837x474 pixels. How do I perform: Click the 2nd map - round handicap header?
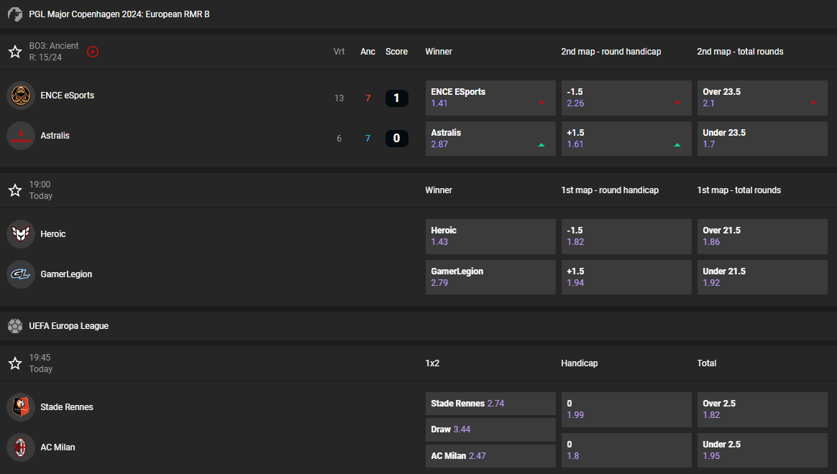click(611, 52)
